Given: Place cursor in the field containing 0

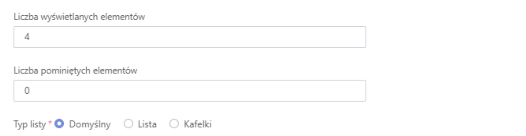Looking at the screenshot, I should point(190,91).
